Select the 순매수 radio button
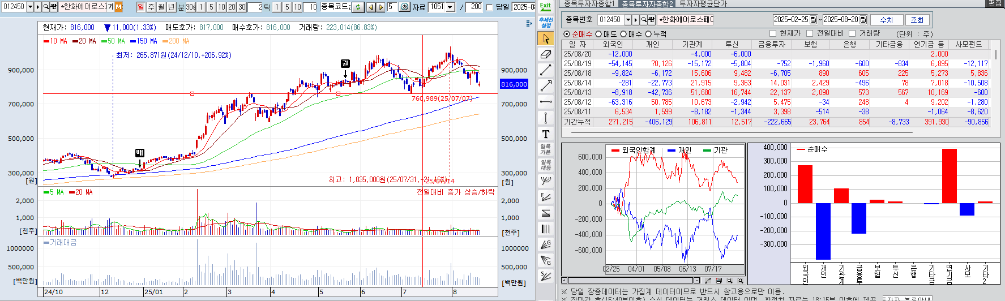 (x=567, y=34)
